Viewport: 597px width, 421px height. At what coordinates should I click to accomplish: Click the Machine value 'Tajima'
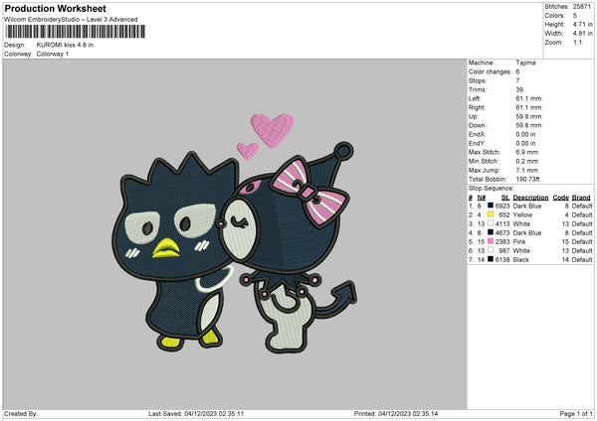525,63
